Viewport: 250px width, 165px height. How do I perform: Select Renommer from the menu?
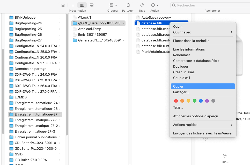point(203,55)
